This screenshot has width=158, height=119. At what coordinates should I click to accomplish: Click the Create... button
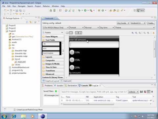pos(151,23)
